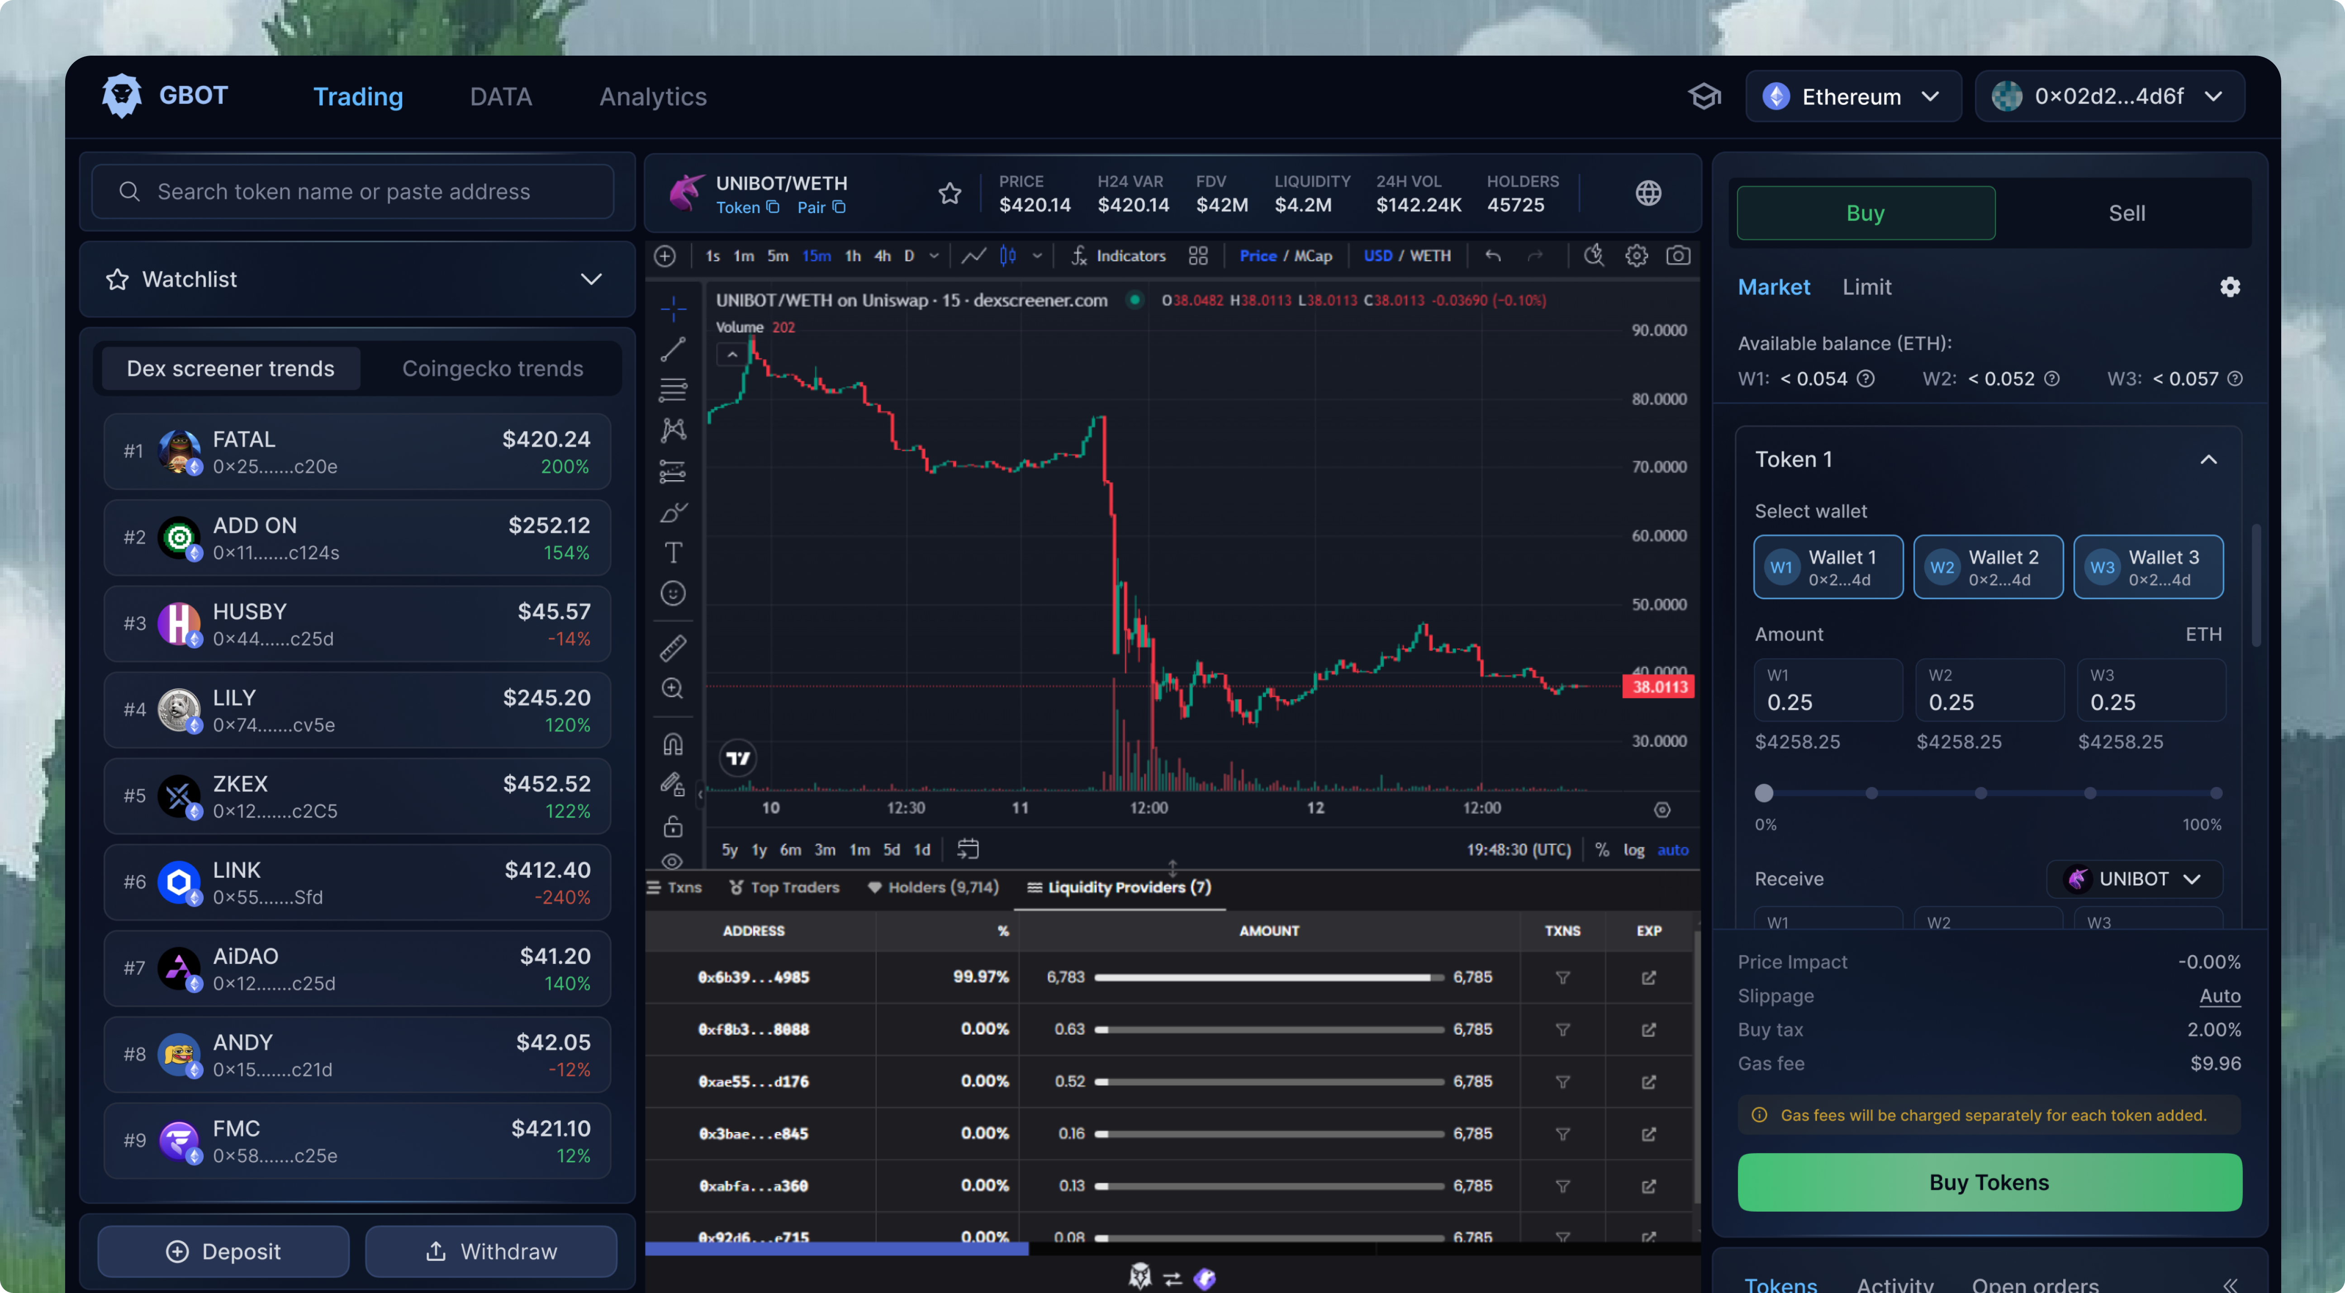Click the search token name field

click(352, 192)
